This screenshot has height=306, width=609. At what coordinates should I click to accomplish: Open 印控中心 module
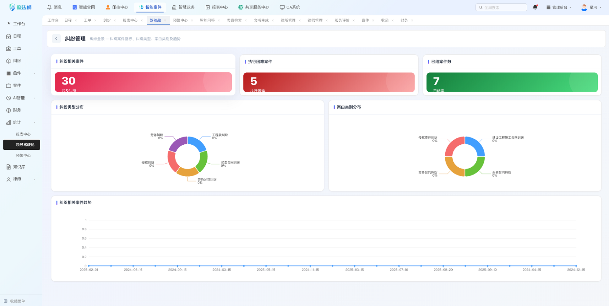tap(117, 7)
